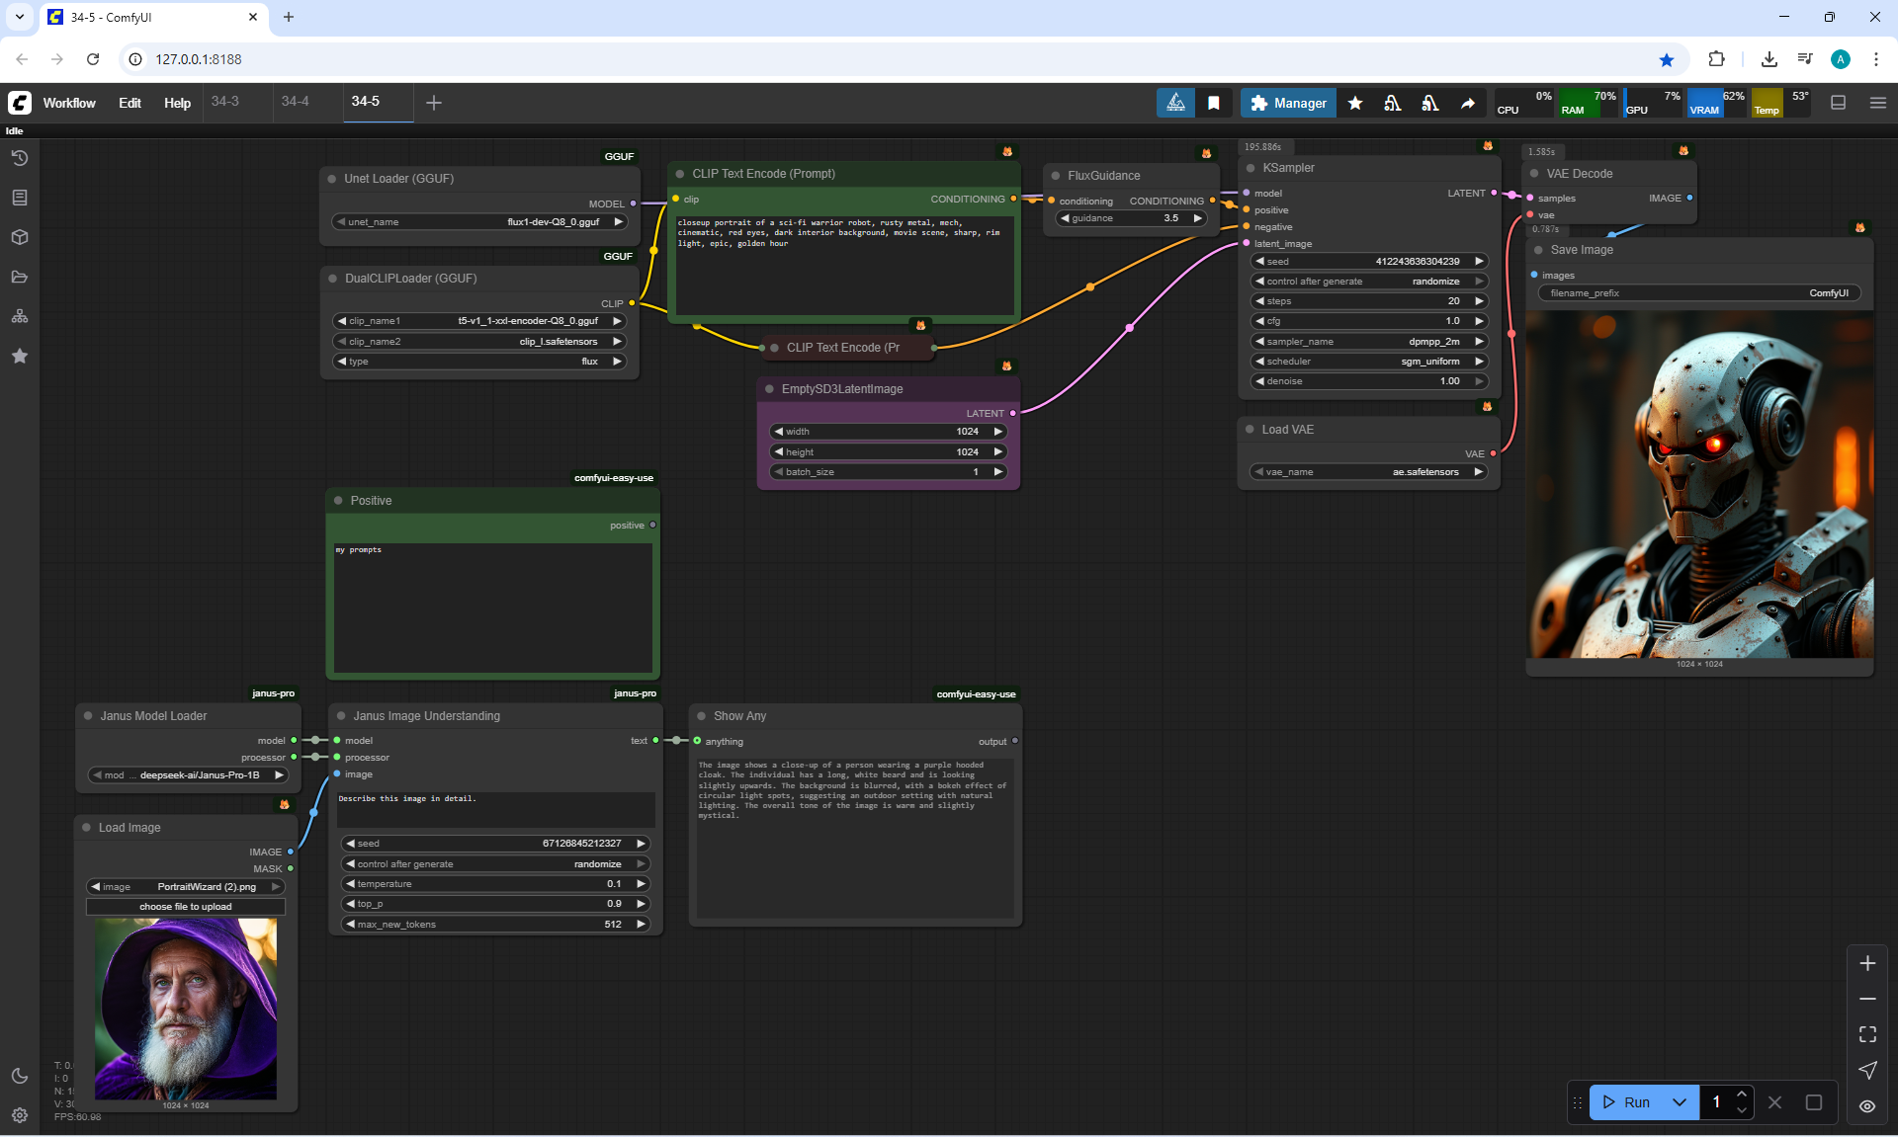Image resolution: width=1898 pixels, height=1137 pixels.
Task: Click the share arrow icon in toolbar
Action: click(1468, 103)
